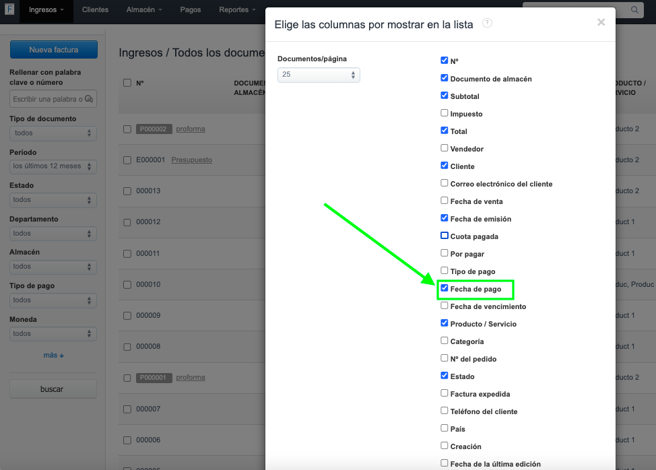Uncheck the Fecha de pago column
The width and height of the screenshot is (656, 470).
[x=445, y=288]
